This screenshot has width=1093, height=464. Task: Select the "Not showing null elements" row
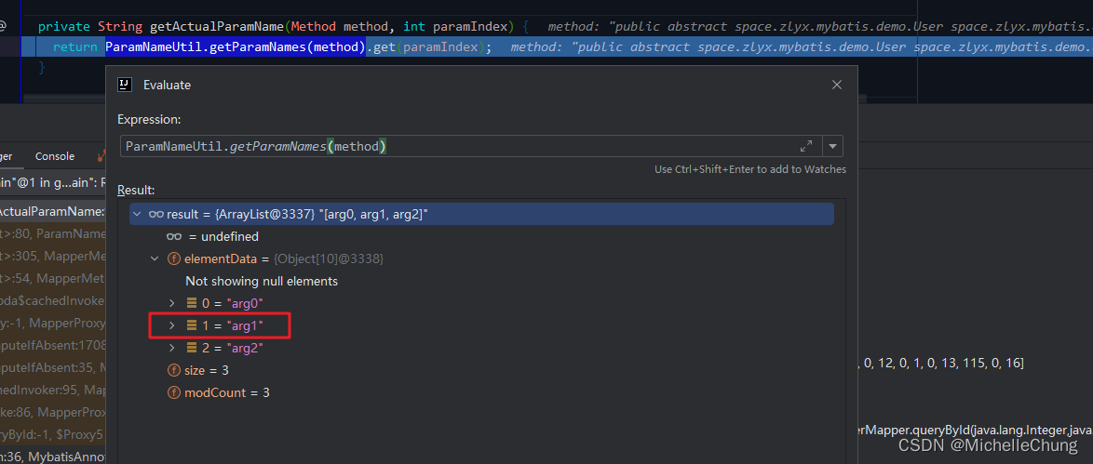(262, 281)
